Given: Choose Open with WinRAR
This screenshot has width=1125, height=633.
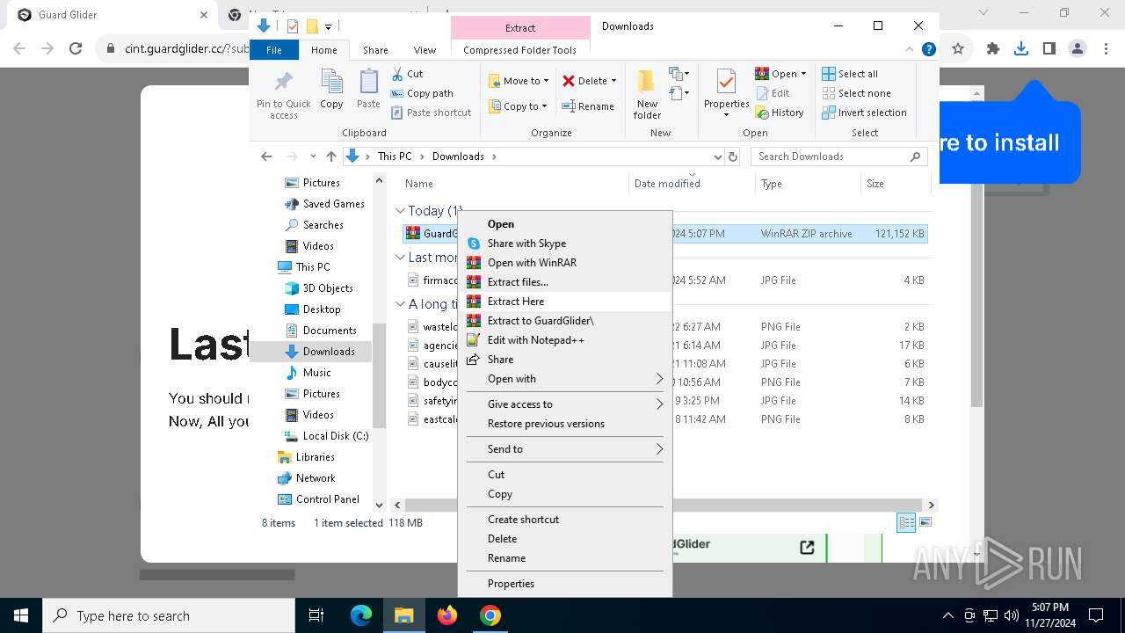Looking at the screenshot, I should point(565,263).
